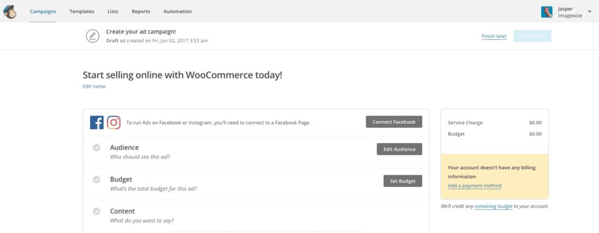Switch to the Reports tab
Image resolution: width=599 pixels, height=233 pixels.
coord(141,12)
